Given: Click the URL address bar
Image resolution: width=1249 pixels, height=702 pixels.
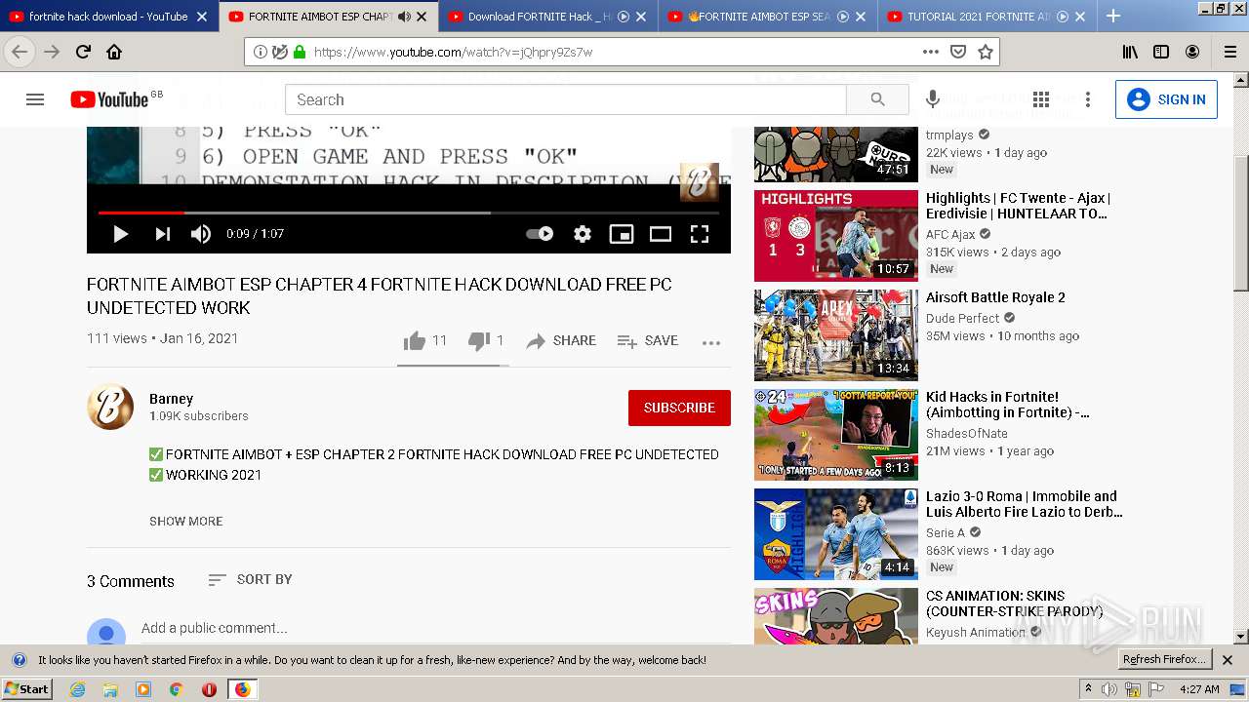Looking at the screenshot, I should (610, 52).
